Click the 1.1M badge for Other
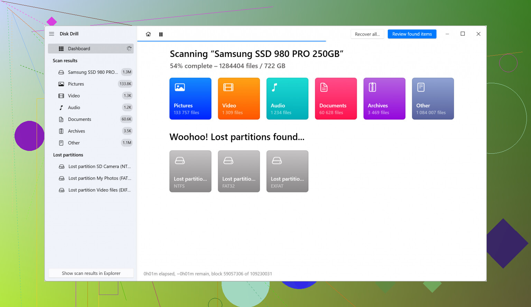Screen dimensions: 531x307 (x=127, y=143)
